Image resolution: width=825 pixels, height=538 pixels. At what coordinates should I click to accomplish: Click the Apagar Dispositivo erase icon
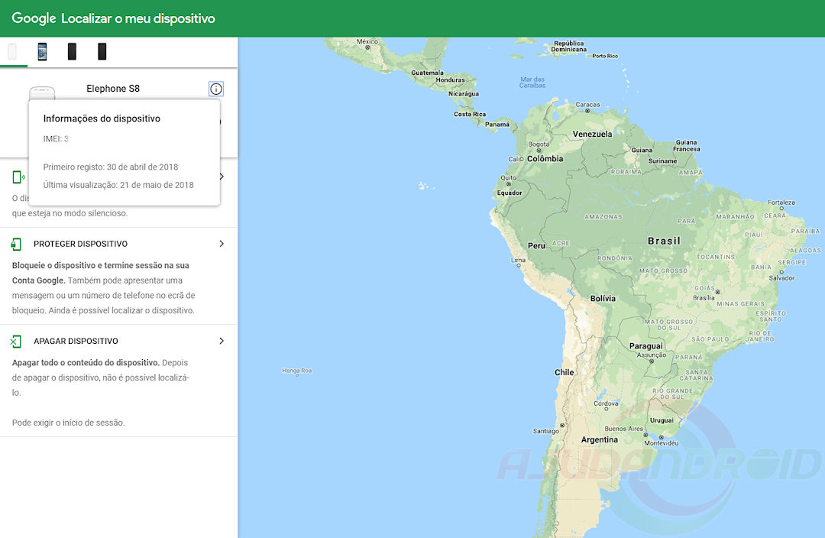16,341
